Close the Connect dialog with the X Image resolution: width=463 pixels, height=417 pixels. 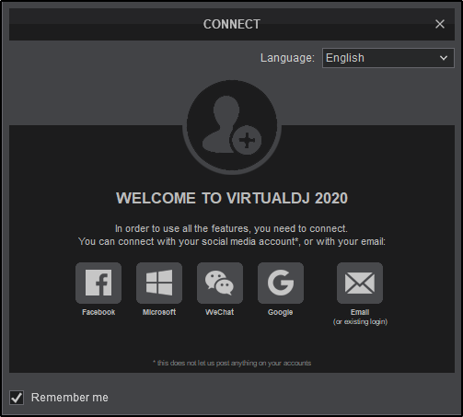point(440,24)
